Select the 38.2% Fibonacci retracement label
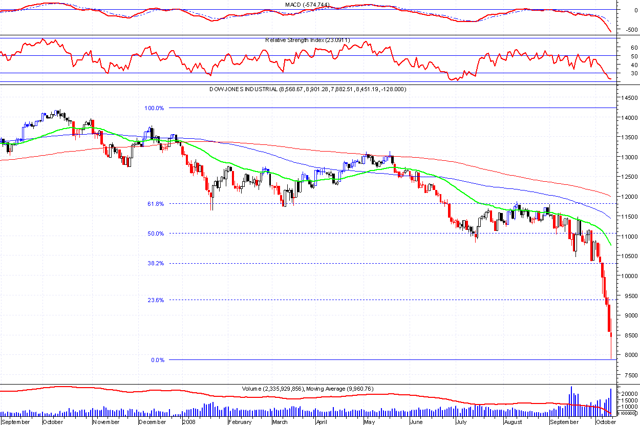The height and width of the screenshot is (425, 640). (x=156, y=263)
